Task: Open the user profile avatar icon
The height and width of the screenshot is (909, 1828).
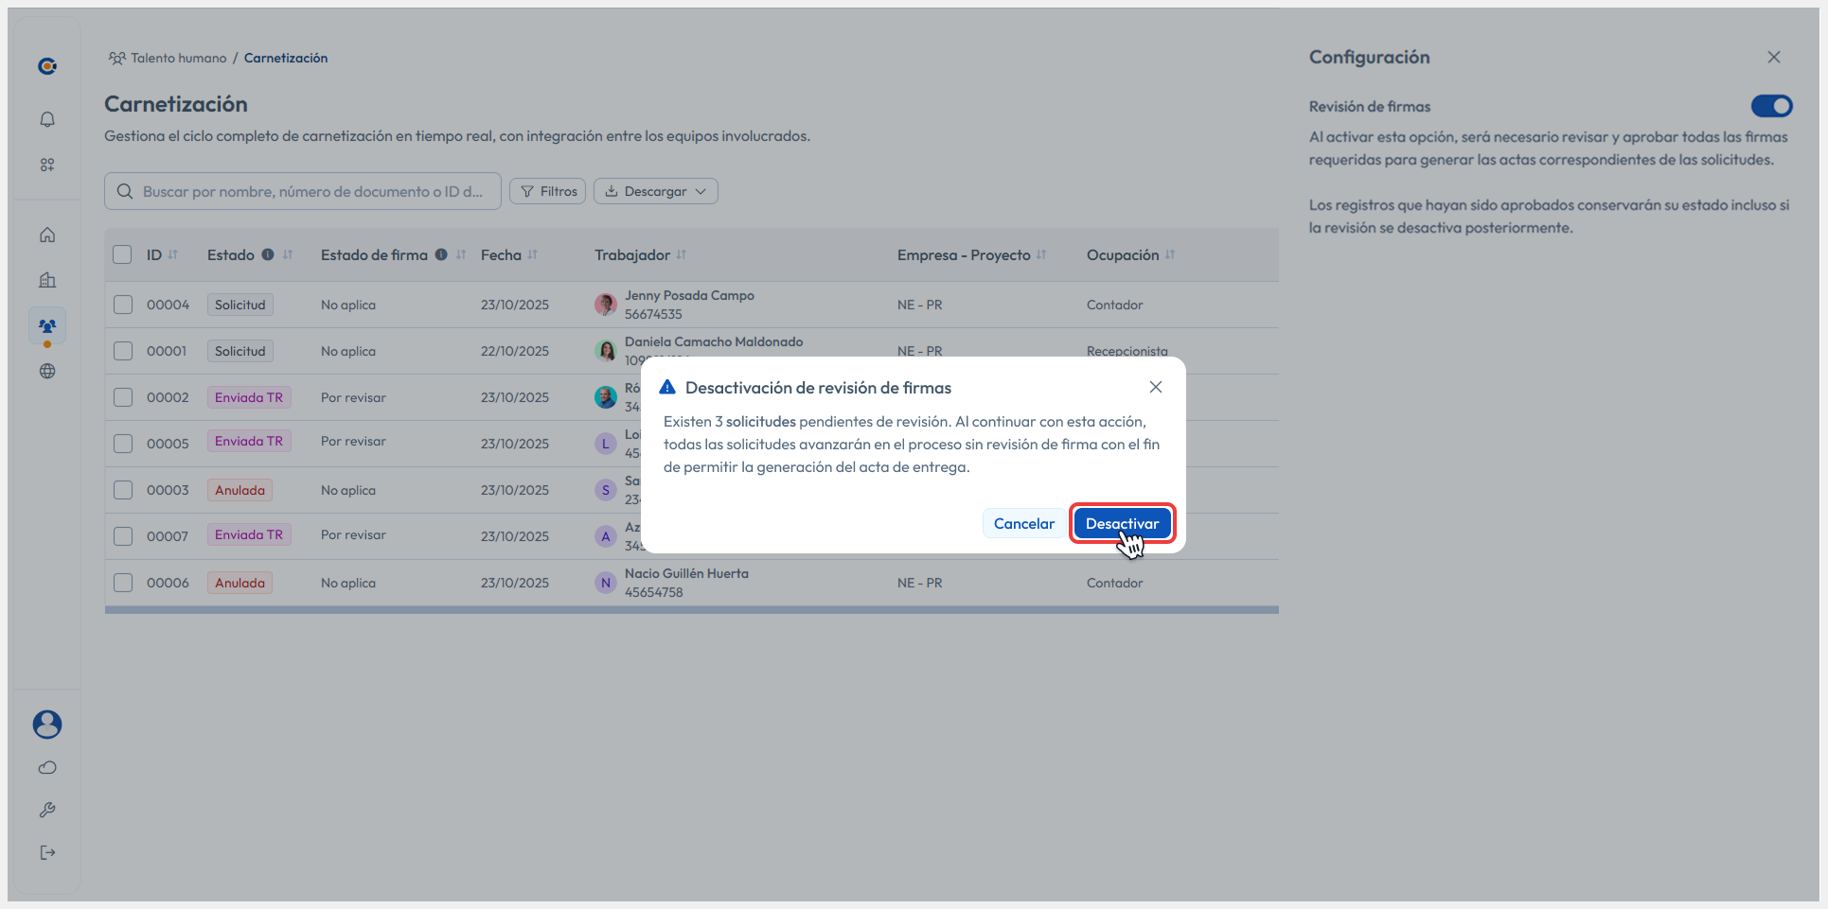Action: (47, 725)
